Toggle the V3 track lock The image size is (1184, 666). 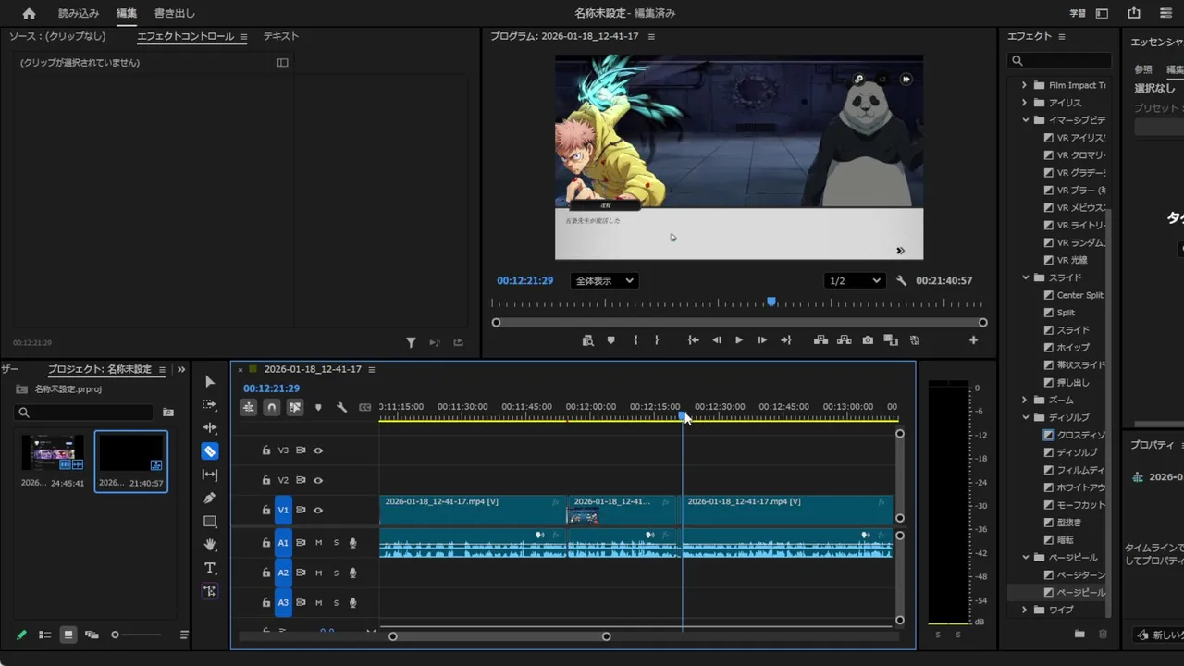pyautogui.click(x=265, y=450)
